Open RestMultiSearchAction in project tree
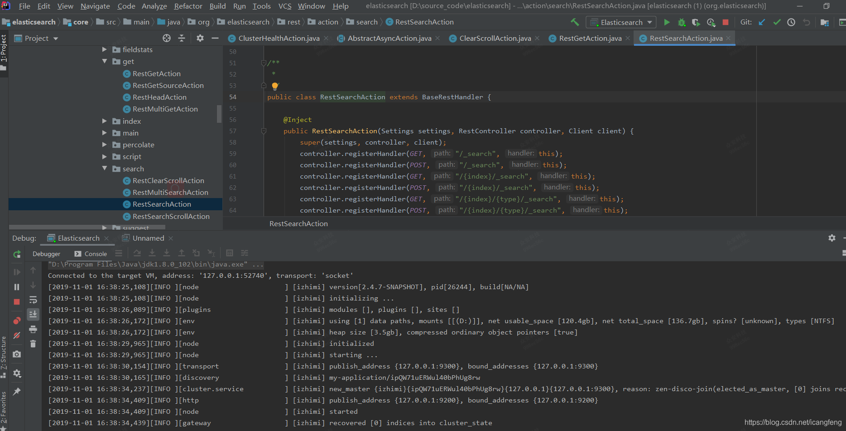846x431 pixels. [x=170, y=193]
